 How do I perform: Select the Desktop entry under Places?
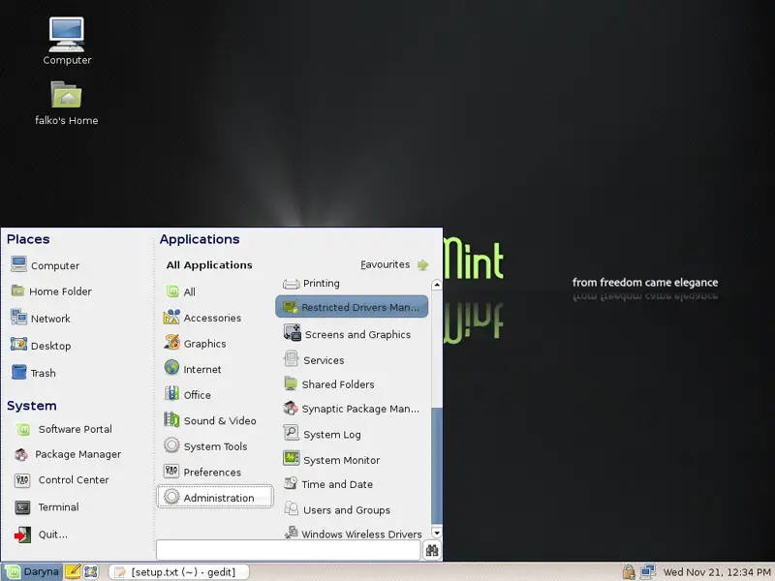(x=41, y=346)
